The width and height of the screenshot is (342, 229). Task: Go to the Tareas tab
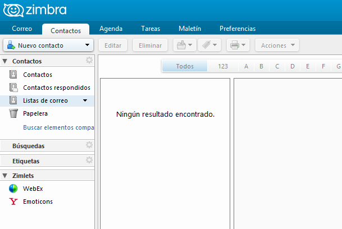[151, 29]
